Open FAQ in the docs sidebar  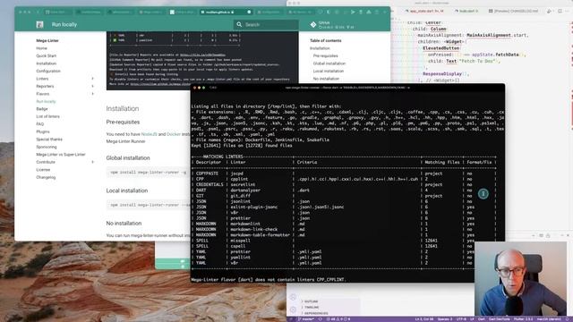pyautogui.click(x=40, y=124)
